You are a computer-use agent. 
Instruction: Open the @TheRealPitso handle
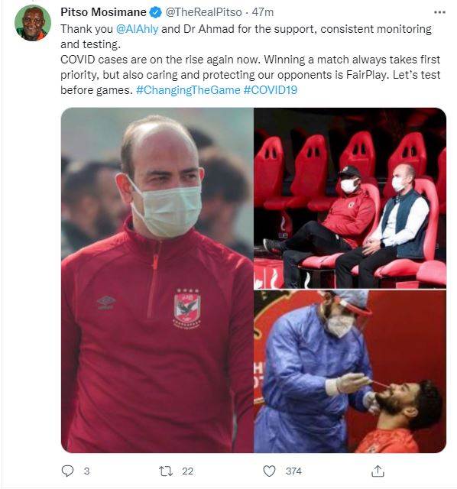pos(203,12)
